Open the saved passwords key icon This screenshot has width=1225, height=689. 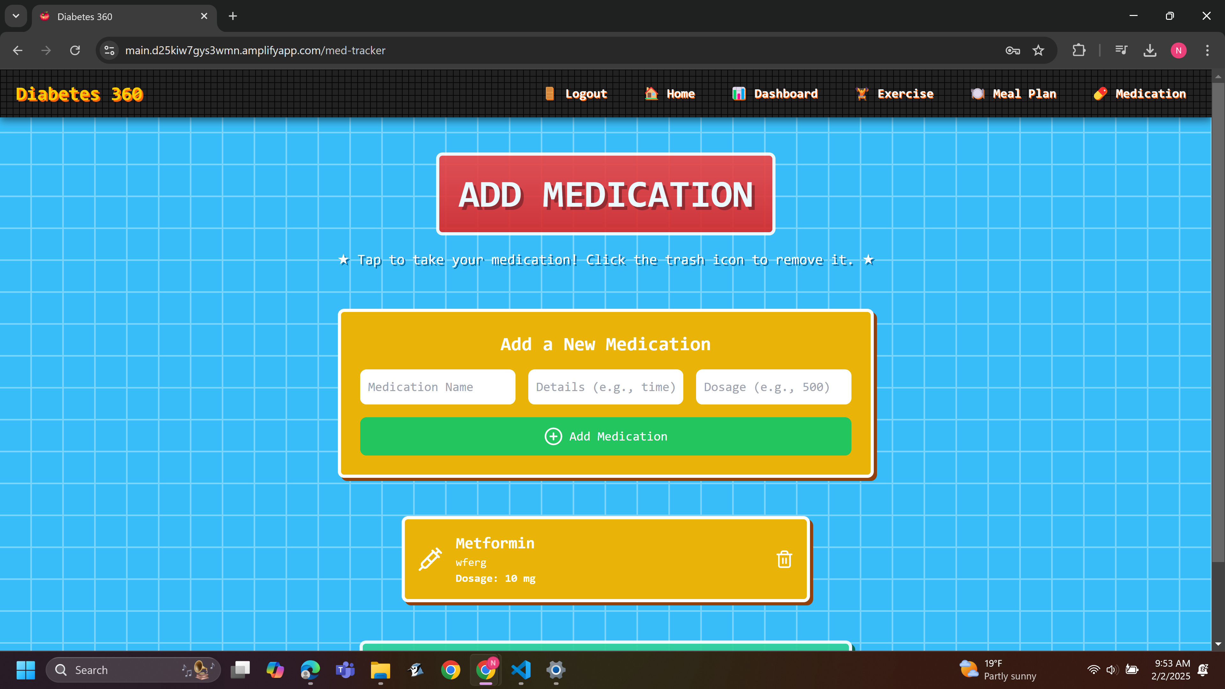tap(1013, 50)
